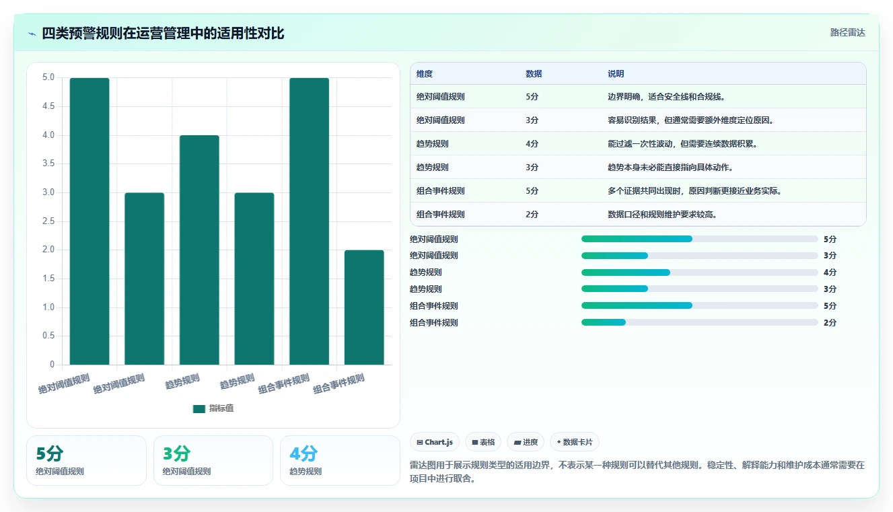The height and width of the screenshot is (512, 893).
Task: Open the 3分 绝对阈值规则 summary card
Action: click(213, 460)
